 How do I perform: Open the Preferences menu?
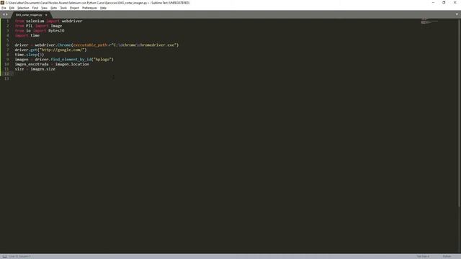tap(89, 8)
